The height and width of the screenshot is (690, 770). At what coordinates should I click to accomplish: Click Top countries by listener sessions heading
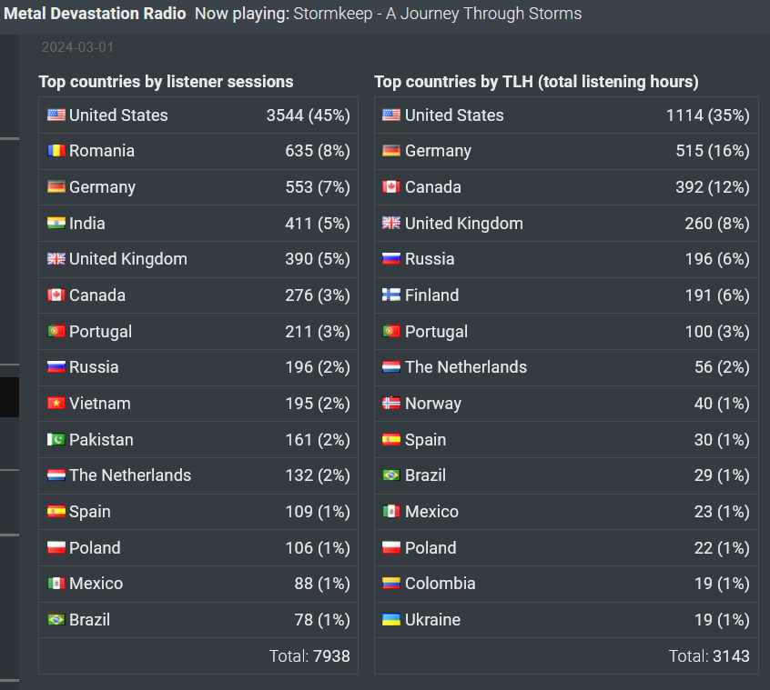[166, 82]
